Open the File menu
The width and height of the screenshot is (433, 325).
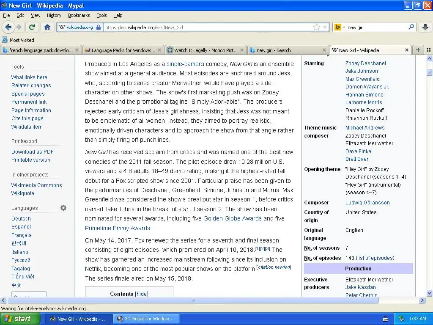click(x=6, y=15)
